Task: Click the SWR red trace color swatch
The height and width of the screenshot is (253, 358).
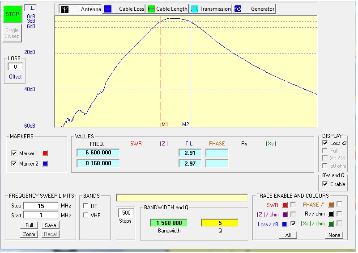Action: [285, 205]
